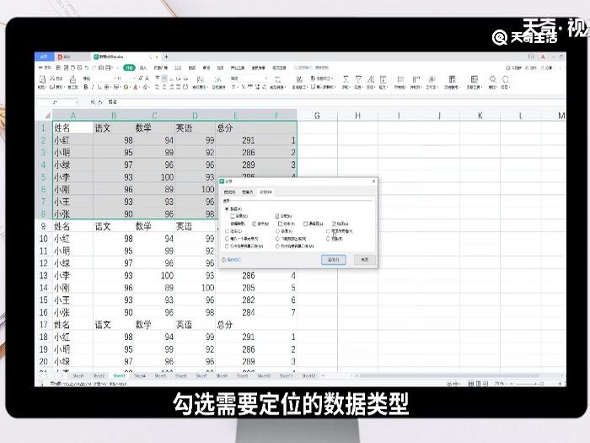Click the formula bar input field
590x443 pixels.
335,102
